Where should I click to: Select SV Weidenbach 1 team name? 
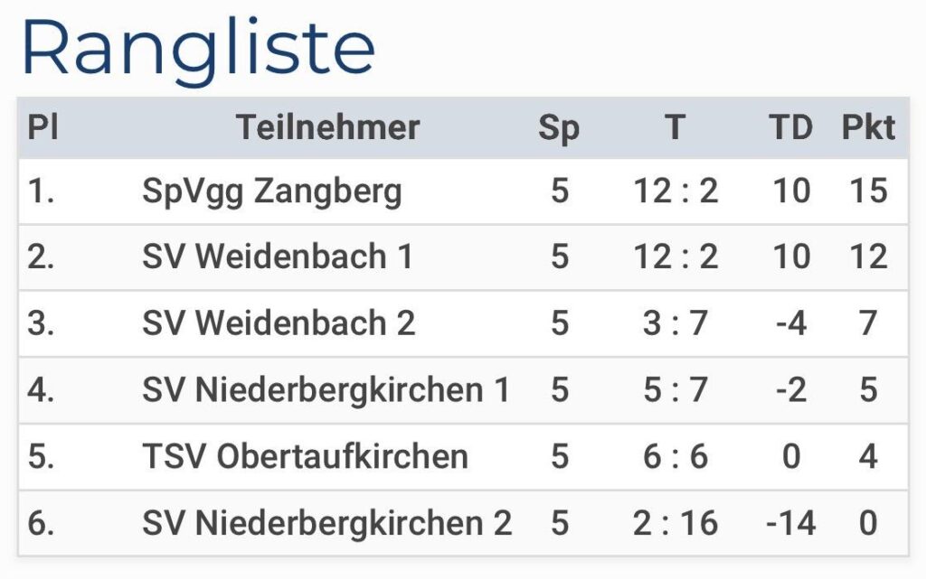pyautogui.click(x=277, y=257)
